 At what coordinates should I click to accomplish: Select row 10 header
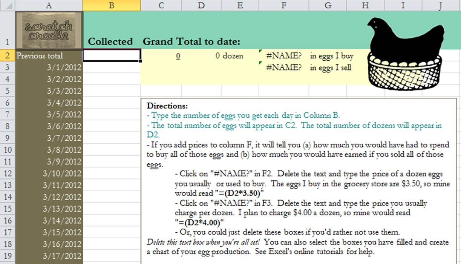click(x=8, y=150)
